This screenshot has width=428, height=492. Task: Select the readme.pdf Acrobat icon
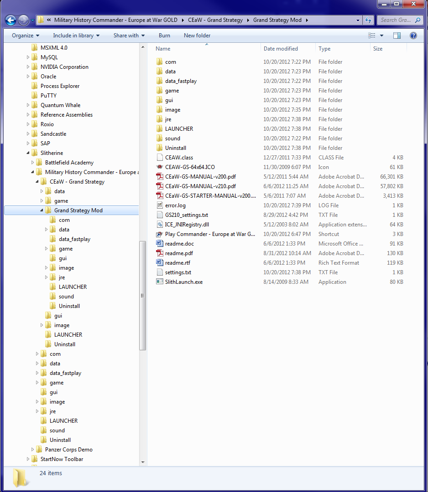160,253
